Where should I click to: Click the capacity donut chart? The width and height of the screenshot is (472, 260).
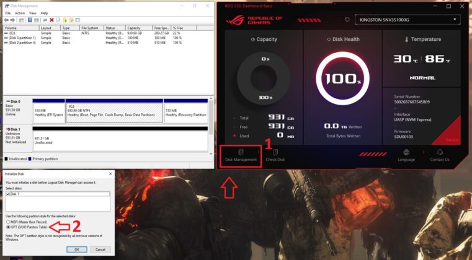pos(264,78)
